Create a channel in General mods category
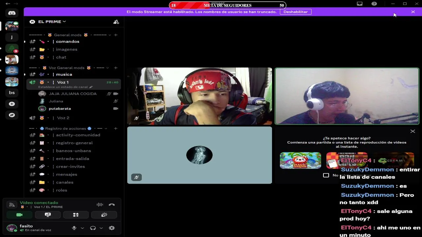The height and width of the screenshot is (237, 422). (x=115, y=35)
